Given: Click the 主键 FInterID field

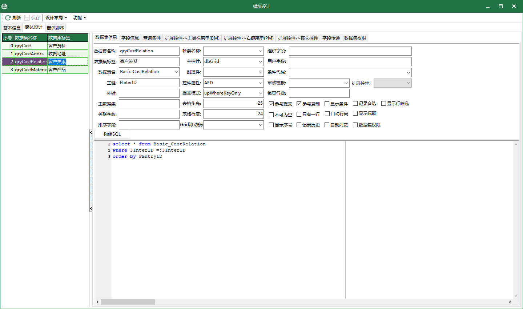Looking at the screenshot, I should (149, 83).
